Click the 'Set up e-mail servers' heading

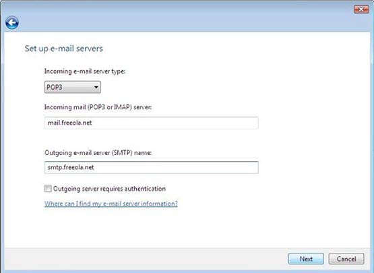64,49
